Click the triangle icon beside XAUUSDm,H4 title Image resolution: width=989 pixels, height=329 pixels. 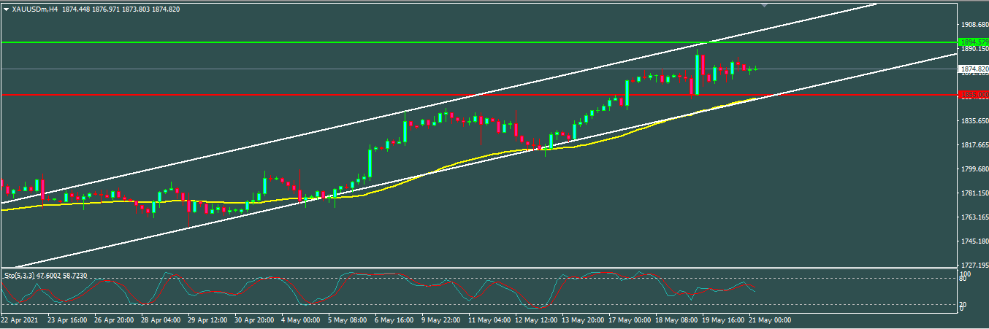coord(7,9)
